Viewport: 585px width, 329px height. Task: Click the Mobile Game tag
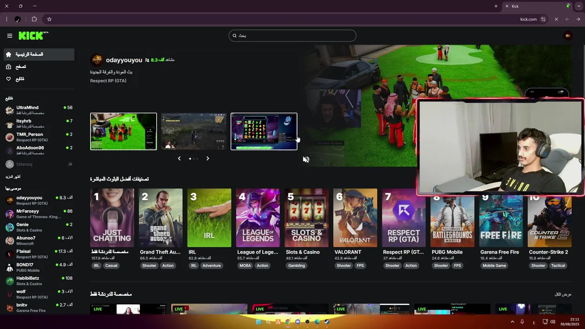coord(495,265)
